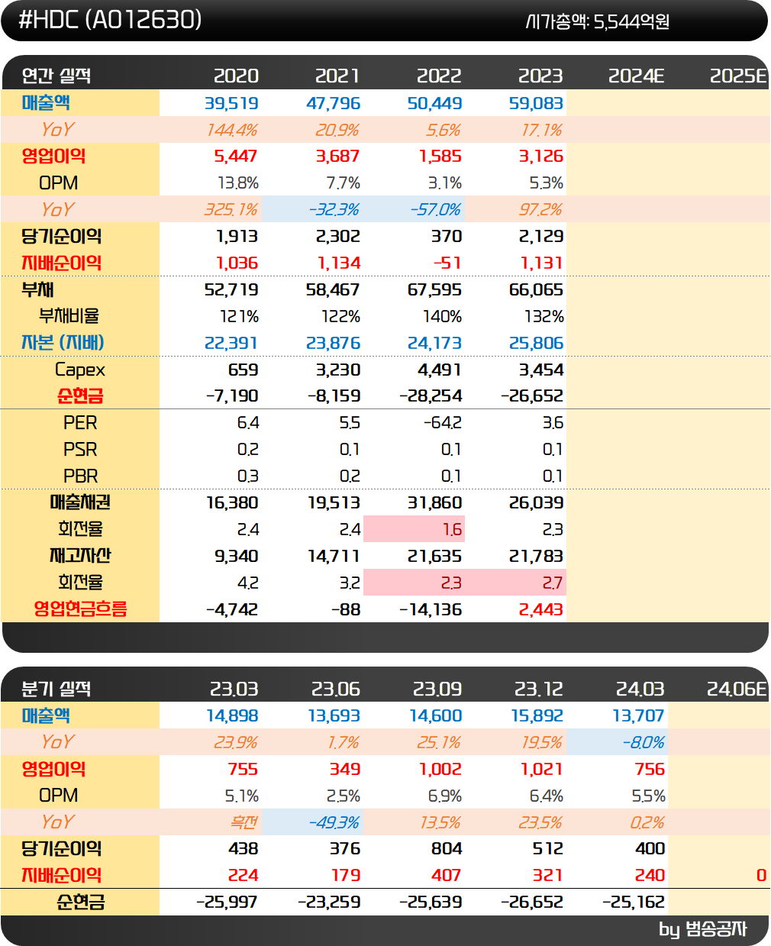Screen dimensions: 771x946
Task: Click the 영업현금흐름 row label
Action: [80, 609]
